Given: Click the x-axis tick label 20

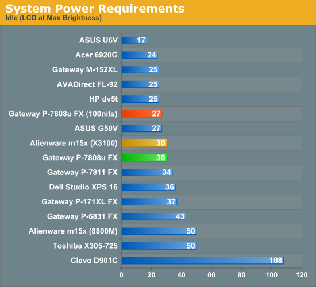Looking at the screenshot, I should coord(151,275).
